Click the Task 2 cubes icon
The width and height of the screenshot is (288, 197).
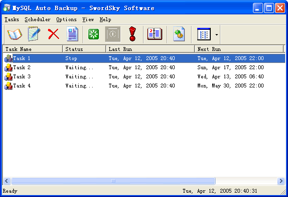tap(8, 67)
